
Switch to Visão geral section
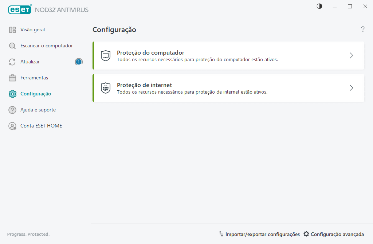32,29
